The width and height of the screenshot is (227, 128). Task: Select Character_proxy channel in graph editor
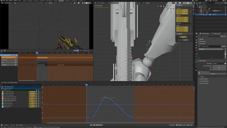click(10, 87)
